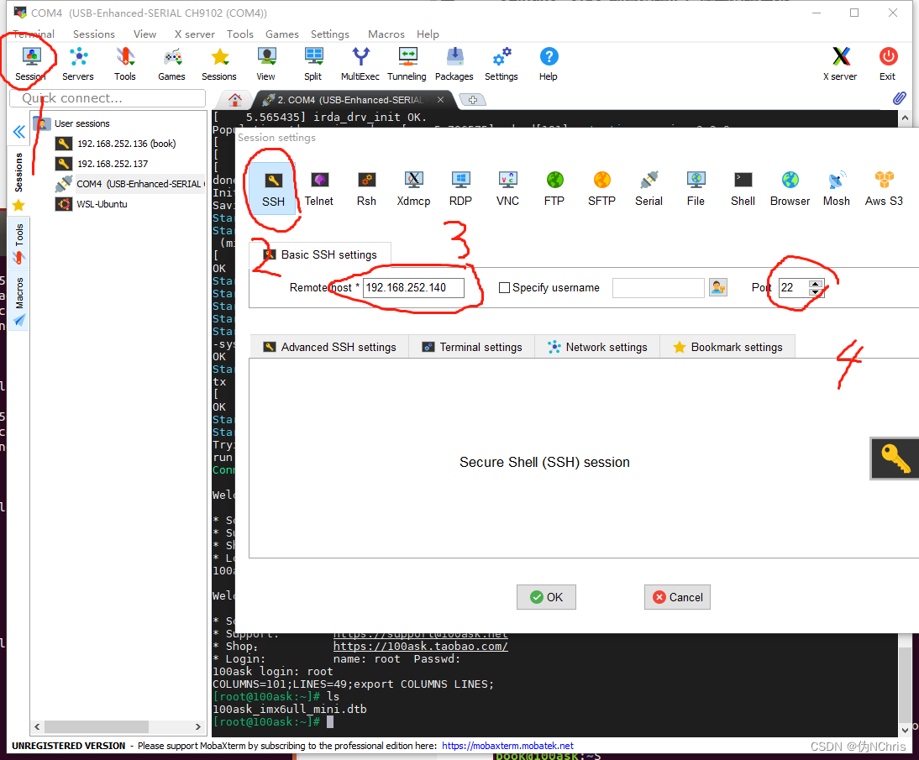919x760 pixels.
Task: Select the SFTP session type
Action: coord(602,189)
